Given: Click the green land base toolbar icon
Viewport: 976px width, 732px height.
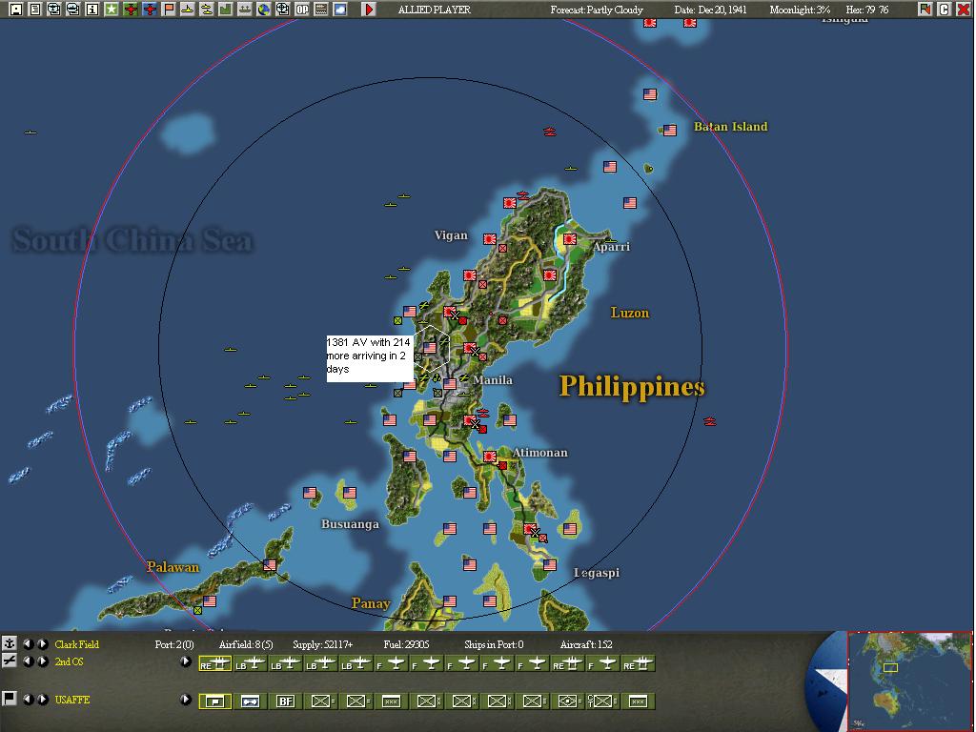Looking at the screenshot, I should 225,10.
